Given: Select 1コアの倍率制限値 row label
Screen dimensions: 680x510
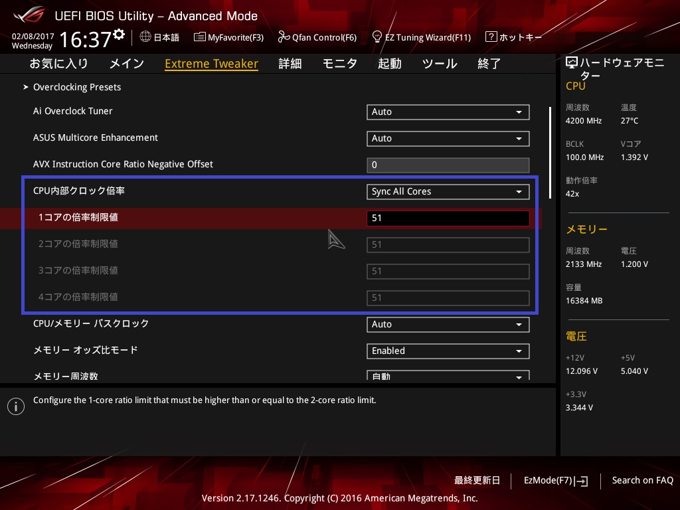Looking at the screenshot, I should (78, 217).
